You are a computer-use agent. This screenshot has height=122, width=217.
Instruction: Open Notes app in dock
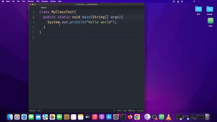81,117
